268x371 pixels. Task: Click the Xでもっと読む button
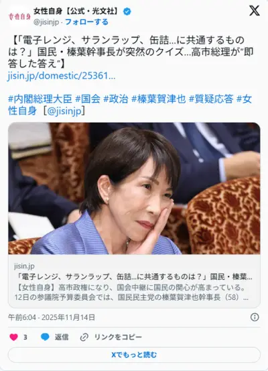134,355
